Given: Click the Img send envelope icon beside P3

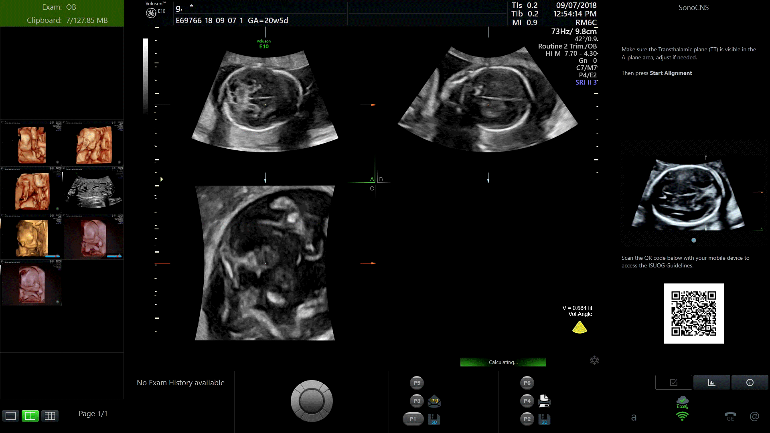Looking at the screenshot, I should [x=434, y=401].
